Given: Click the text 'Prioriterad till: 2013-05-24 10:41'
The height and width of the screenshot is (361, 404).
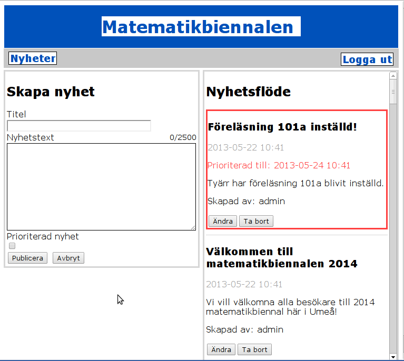Looking at the screenshot, I should click(279, 165).
